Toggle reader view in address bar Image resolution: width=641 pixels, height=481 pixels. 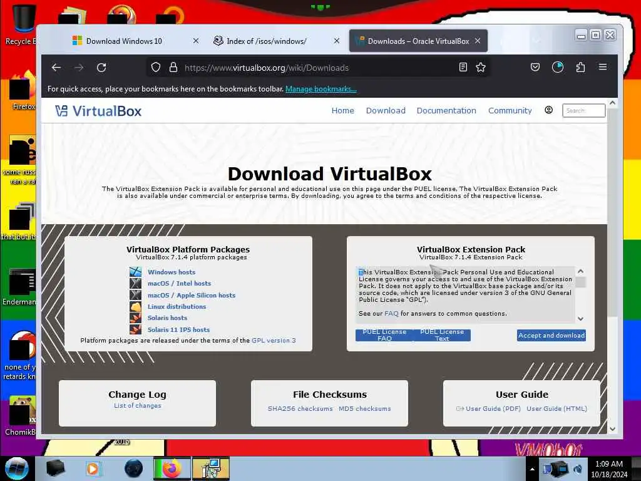[463, 68]
